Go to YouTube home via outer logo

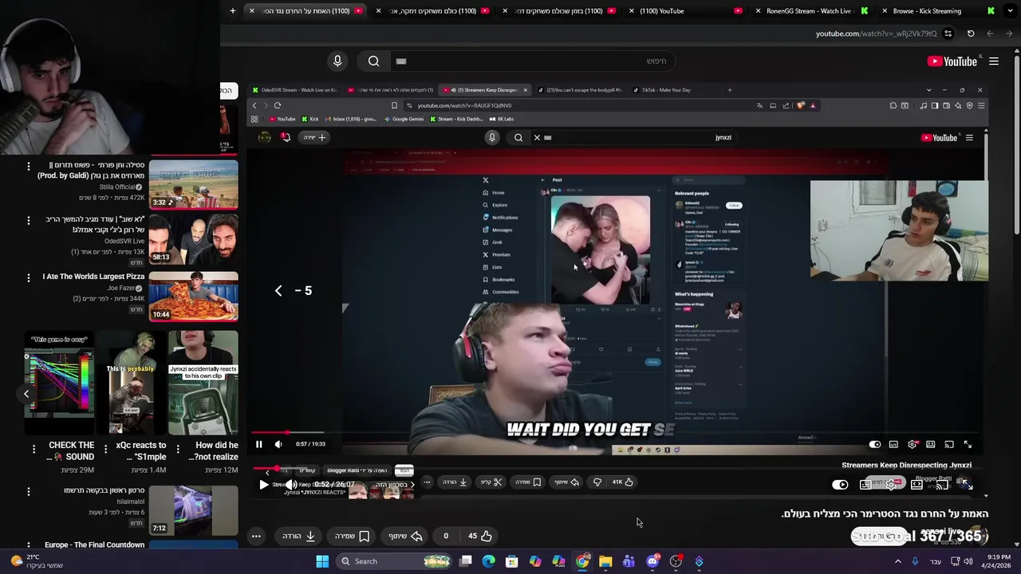[952, 61]
